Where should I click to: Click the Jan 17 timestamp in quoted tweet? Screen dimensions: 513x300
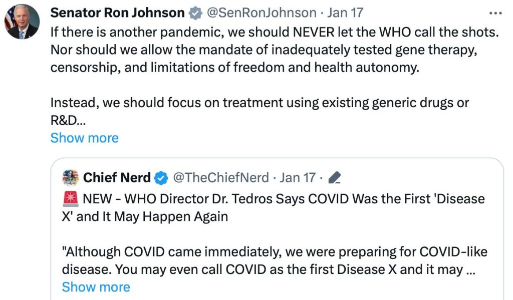298,177
